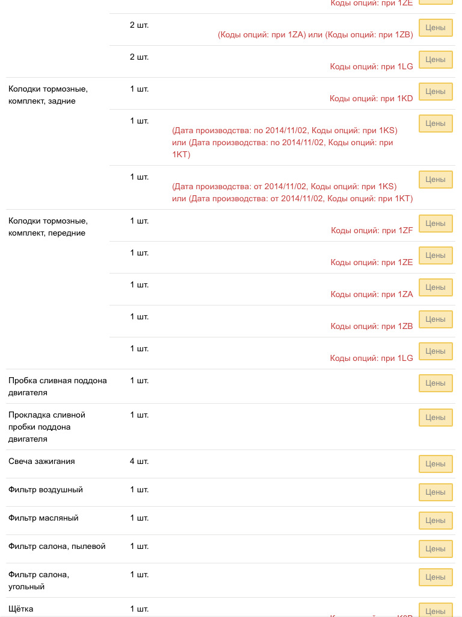Open prices for 2 шт. item option 1LG
The height and width of the screenshot is (617, 462).
[x=436, y=60]
